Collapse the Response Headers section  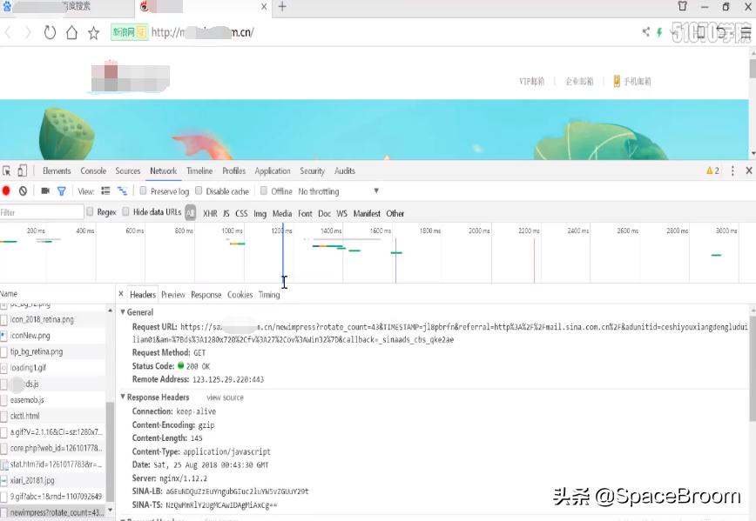pyautogui.click(x=123, y=397)
